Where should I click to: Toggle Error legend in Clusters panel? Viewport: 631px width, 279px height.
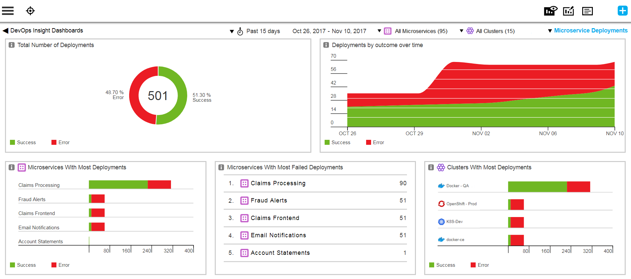click(x=480, y=265)
